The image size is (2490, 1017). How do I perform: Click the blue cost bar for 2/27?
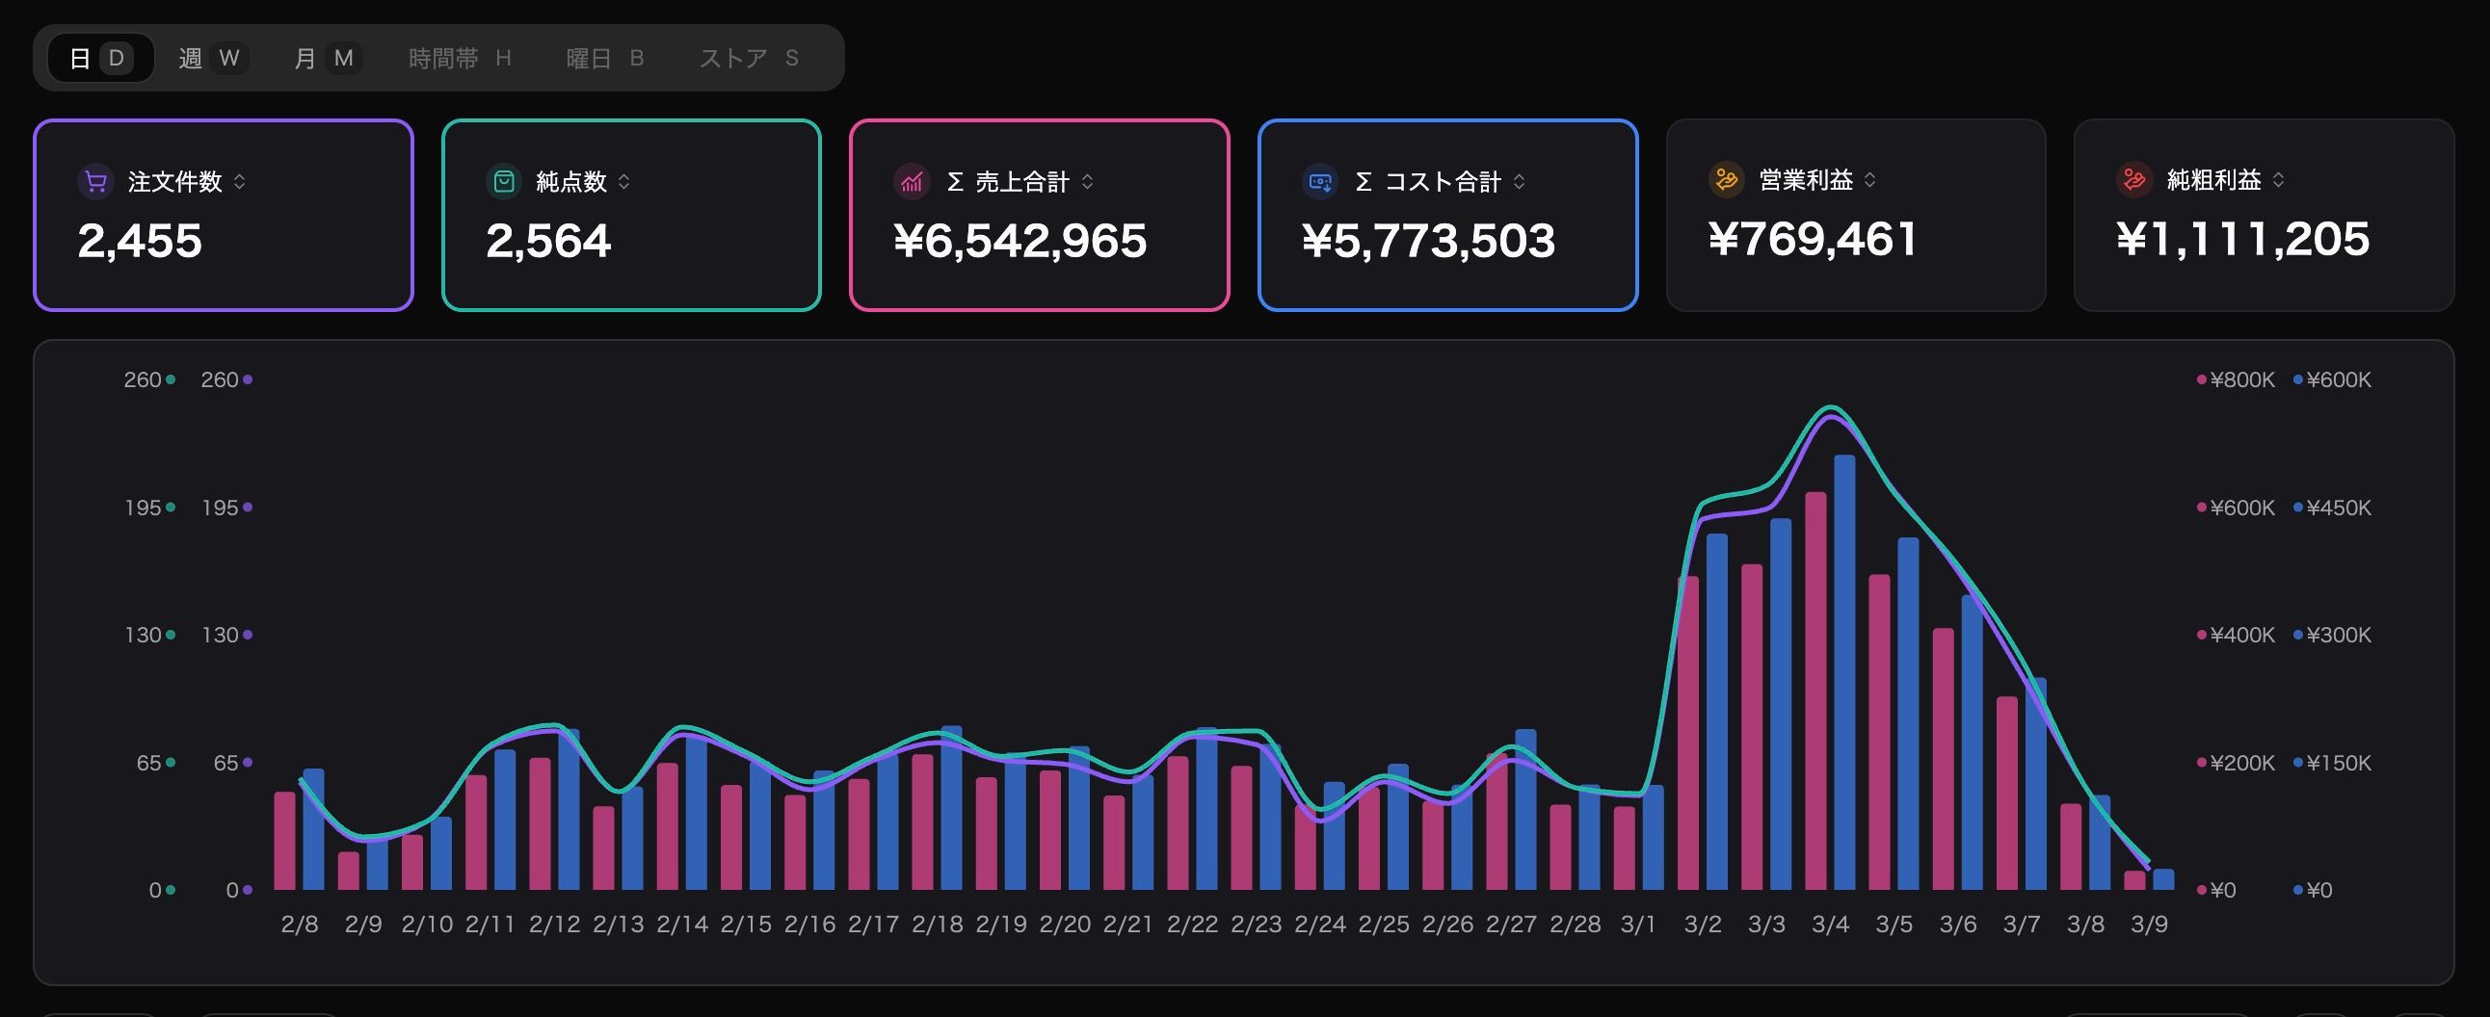click(x=1525, y=809)
